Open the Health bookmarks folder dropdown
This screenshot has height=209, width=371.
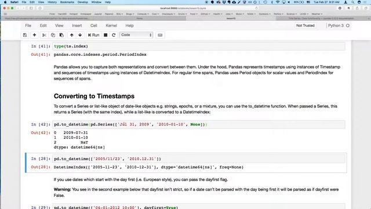pyautogui.click(x=217, y=14)
